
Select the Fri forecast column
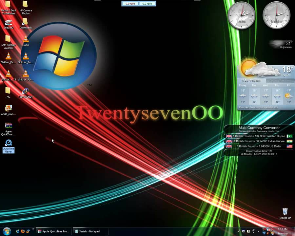click(x=289, y=94)
